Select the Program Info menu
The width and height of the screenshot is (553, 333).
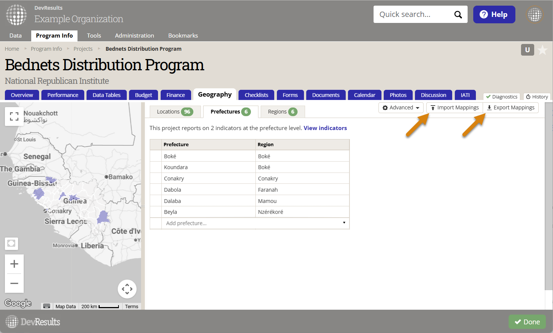[55, 36]
